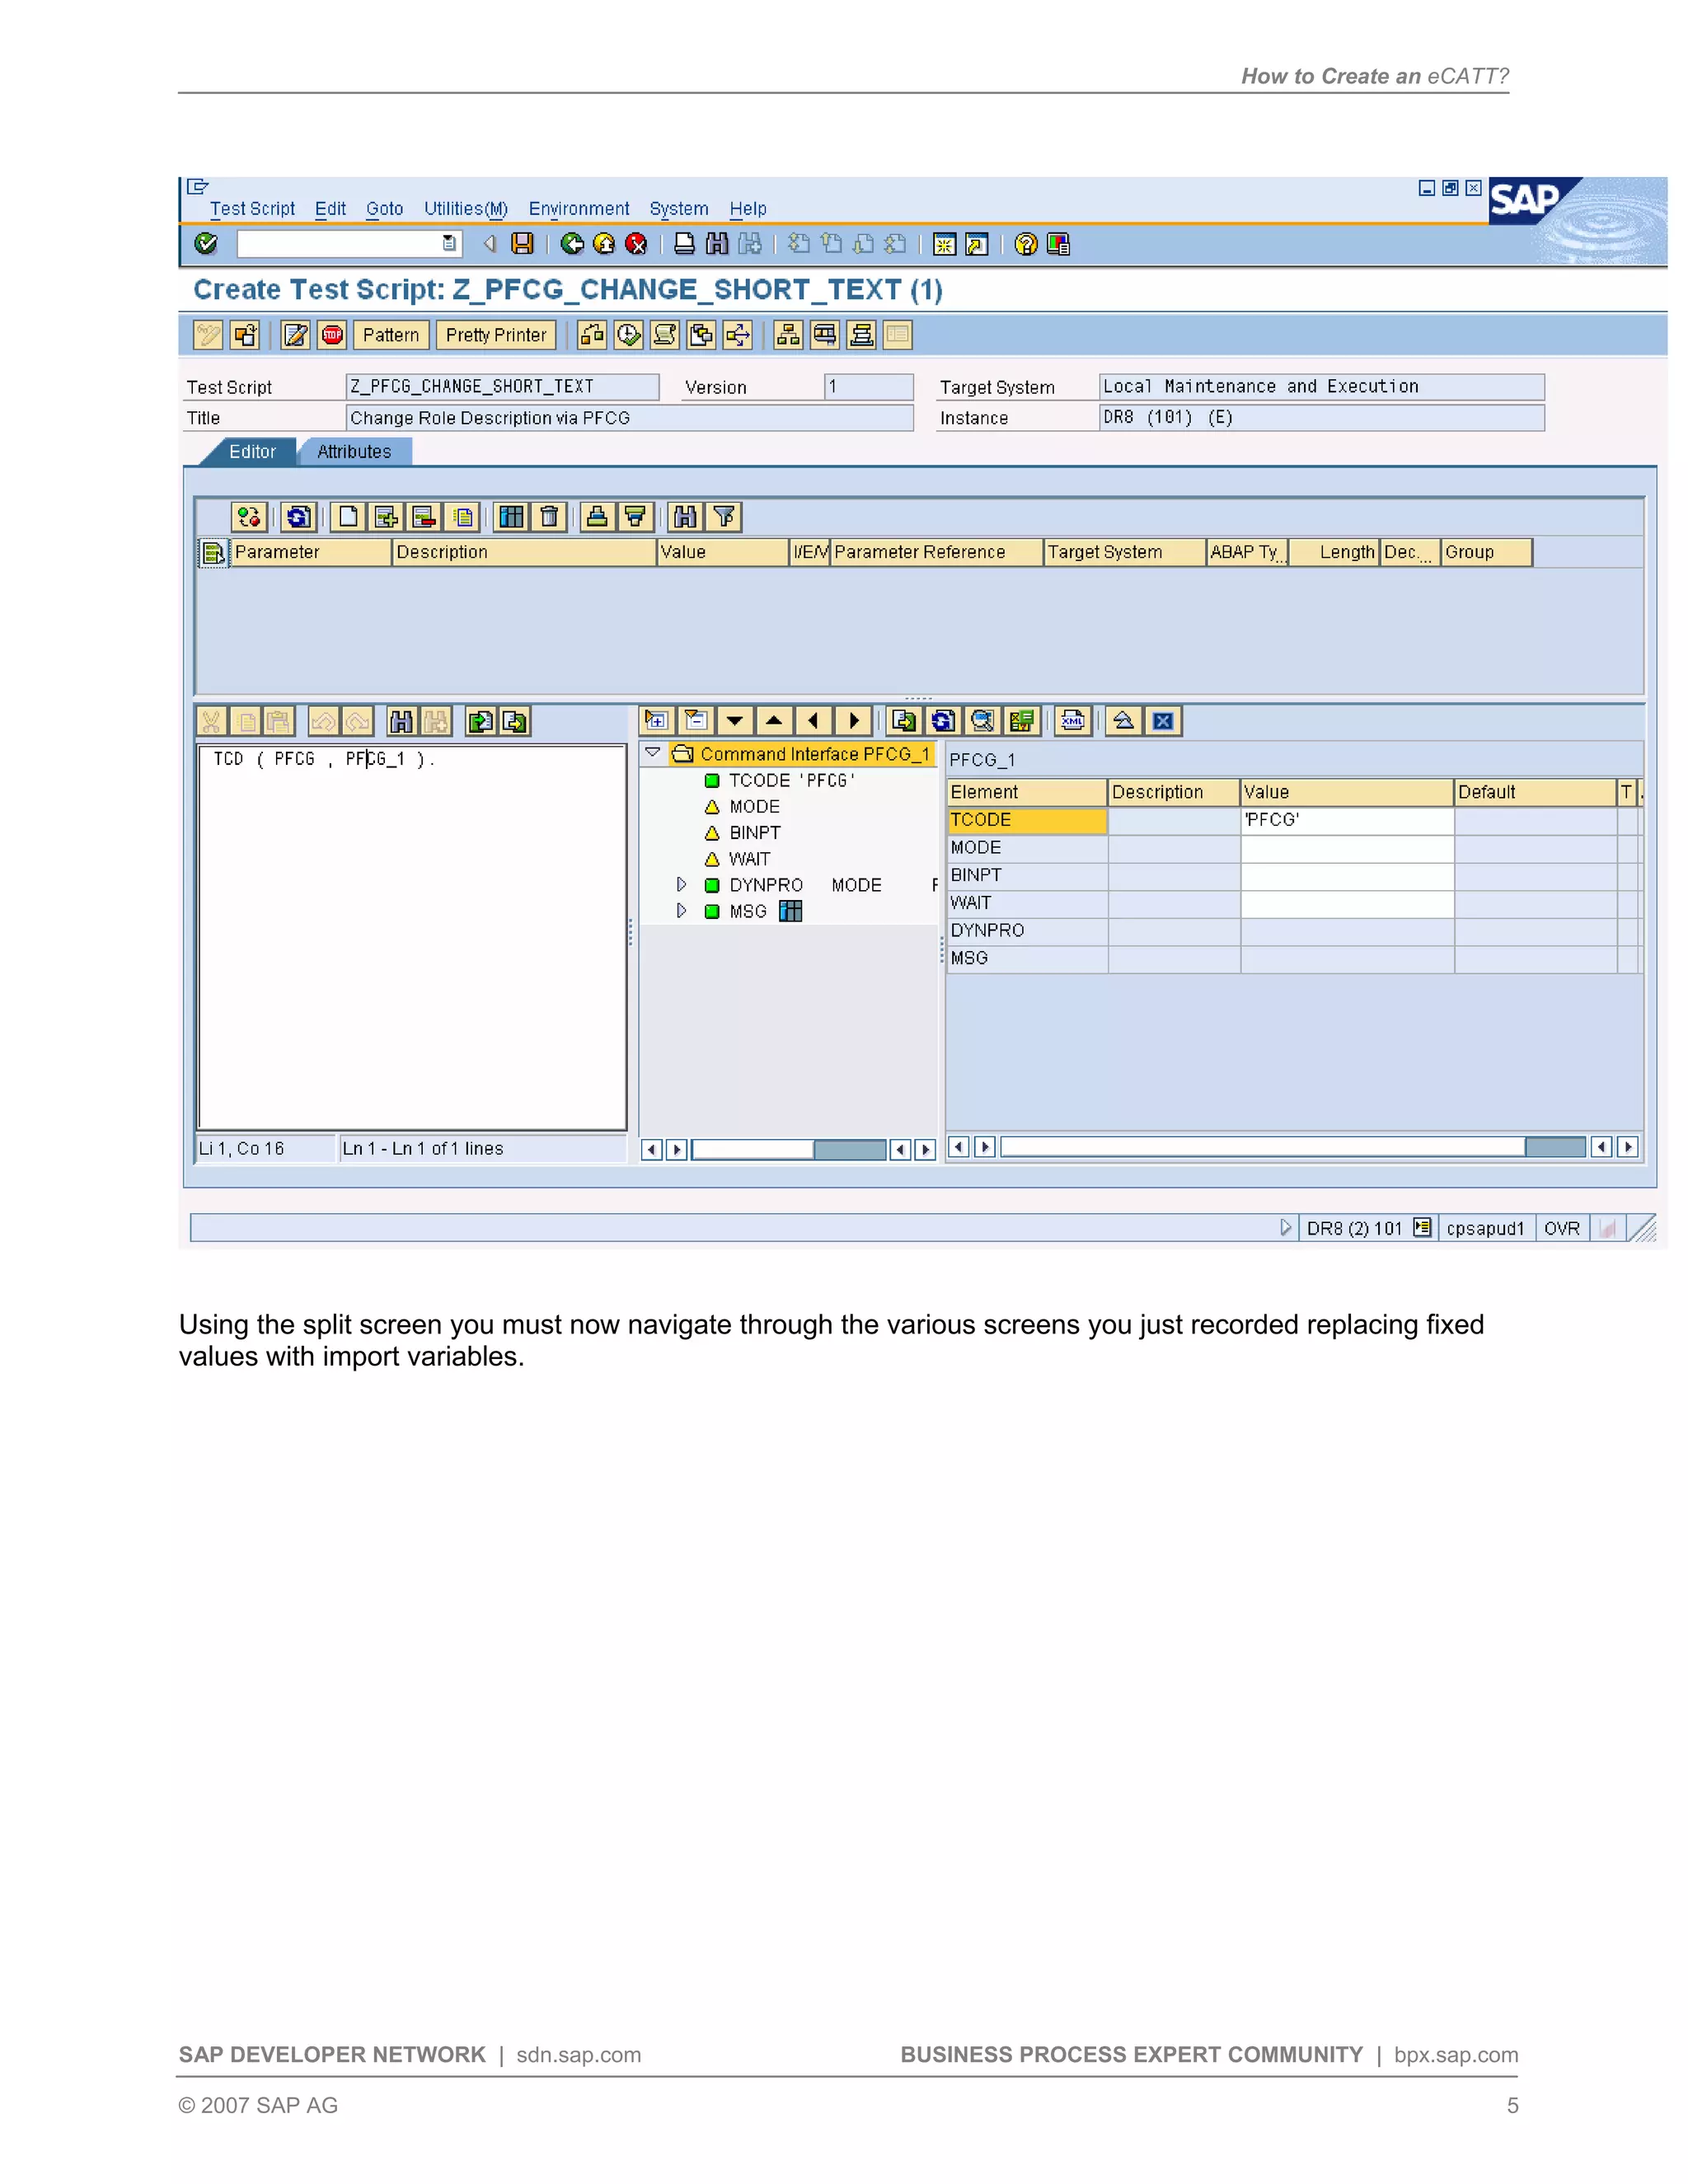Click the Collapse subtree icon in structure toolbar
The image size is (1688, 2184).
point(696,721)
